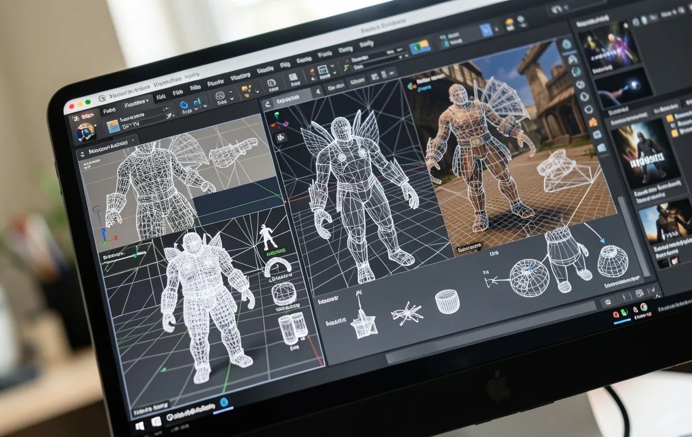Open the blue circular app in taskbar
The image size is (692, 437).
[x=224, y=402]
